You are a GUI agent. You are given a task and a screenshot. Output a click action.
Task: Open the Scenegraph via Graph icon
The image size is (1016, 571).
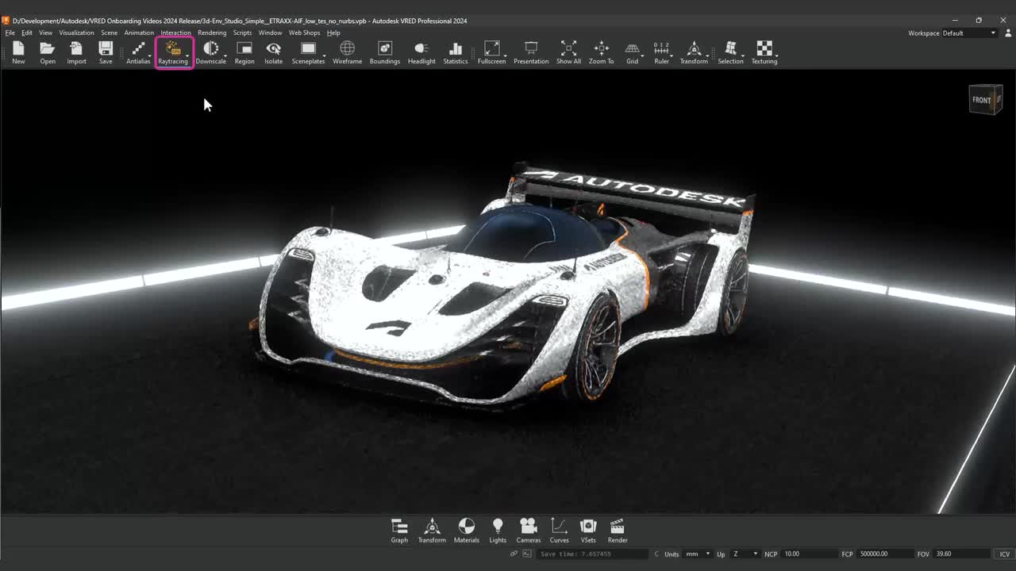point(399,531)
